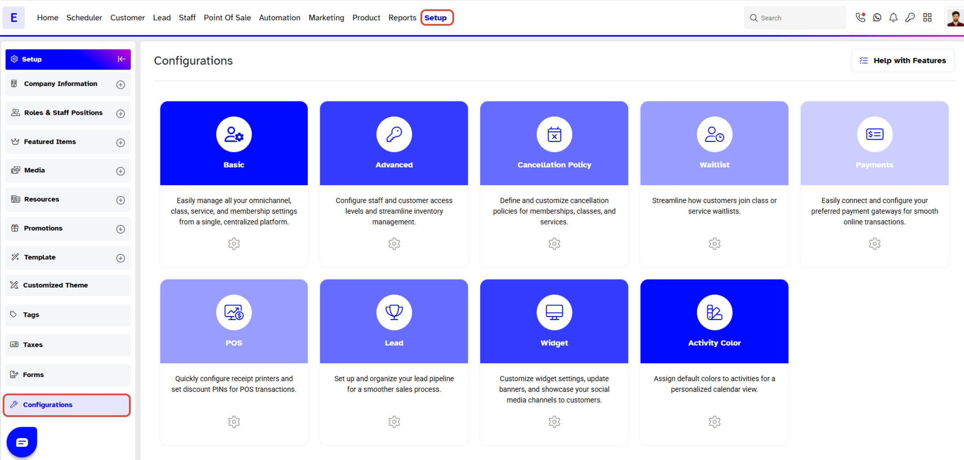Click the Basic user-gear circle icon
The width and height of the screenshot is (964, 460).
tap(234, 134)
